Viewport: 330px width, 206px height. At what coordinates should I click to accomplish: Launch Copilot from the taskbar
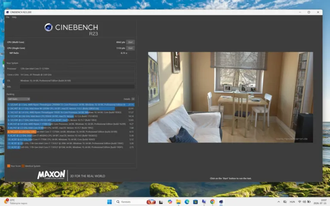pyautogui.click(x=170, y=202)
